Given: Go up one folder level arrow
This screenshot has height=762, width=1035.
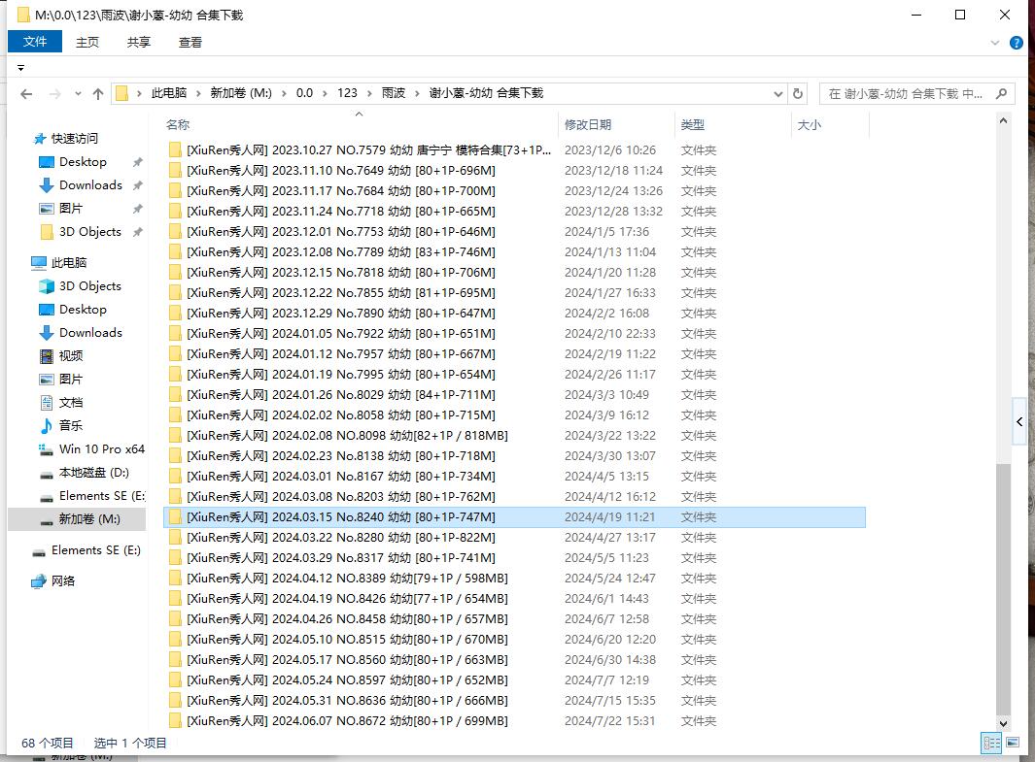Looking at the screenshot, I should [x=98, y=94].
